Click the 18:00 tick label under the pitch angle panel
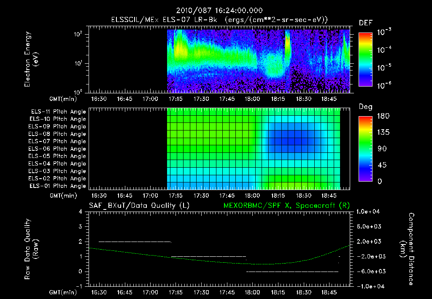 (x=252, y=196)
